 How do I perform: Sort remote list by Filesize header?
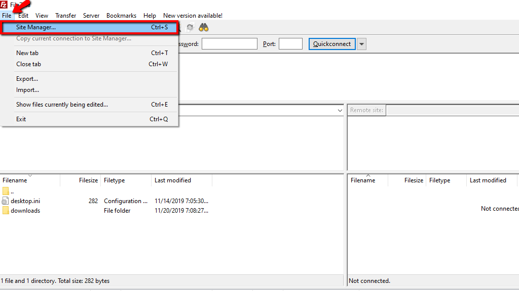pos(407,180)
